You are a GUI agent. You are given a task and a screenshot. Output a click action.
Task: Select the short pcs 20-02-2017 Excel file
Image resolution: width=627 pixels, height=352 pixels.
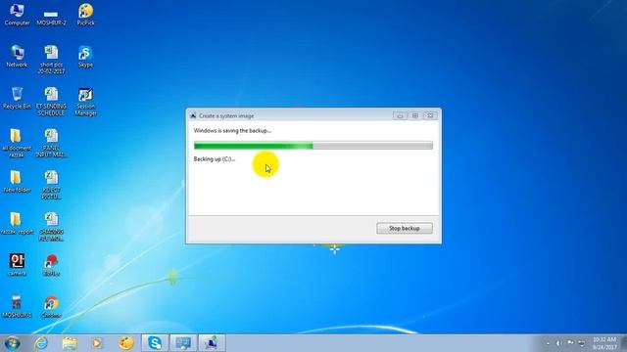[51, 60]
